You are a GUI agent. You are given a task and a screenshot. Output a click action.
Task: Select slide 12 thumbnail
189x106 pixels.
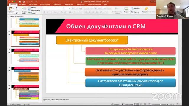pyautogui.click(x=25, y=74)
